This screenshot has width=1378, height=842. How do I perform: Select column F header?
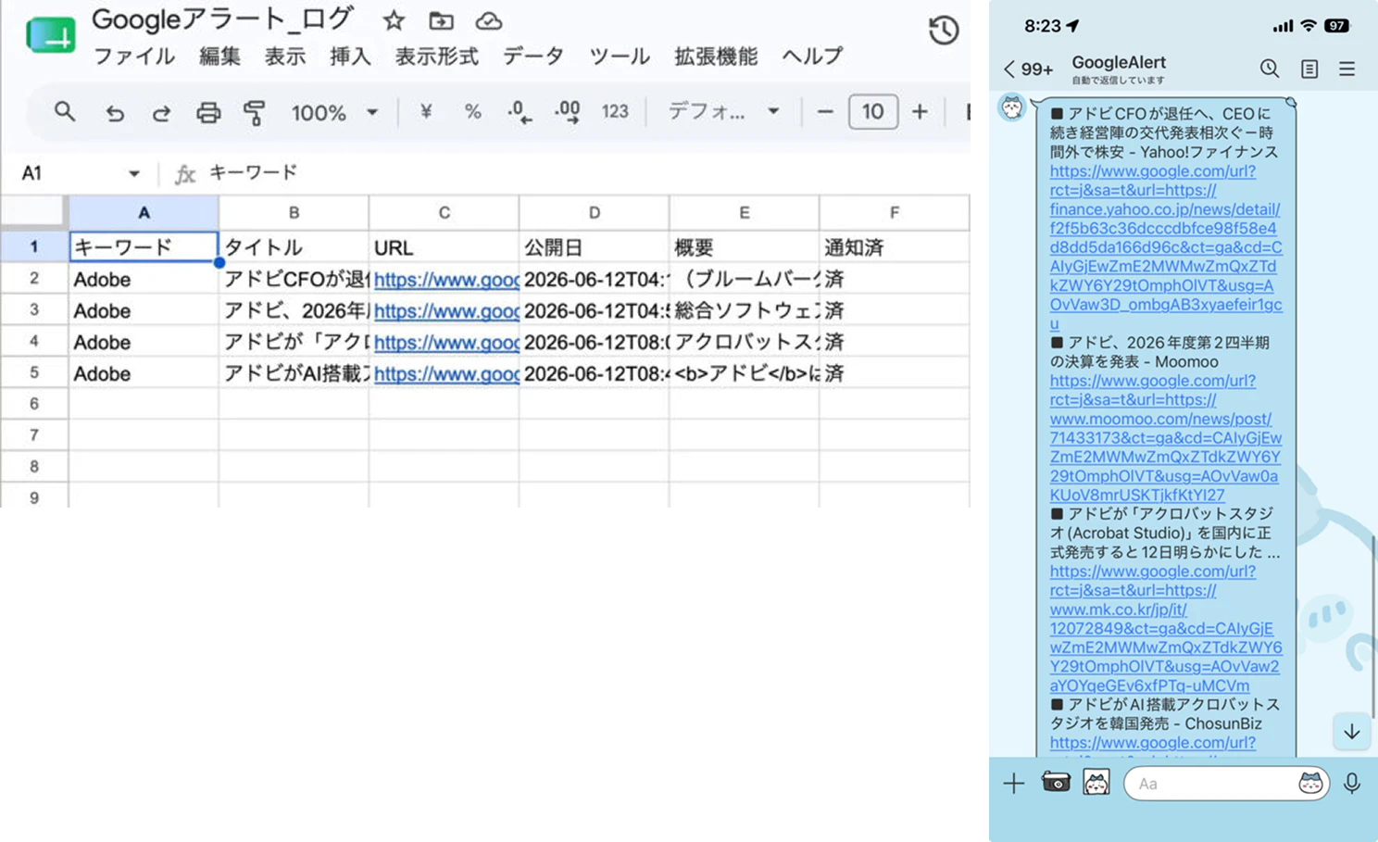894,212
